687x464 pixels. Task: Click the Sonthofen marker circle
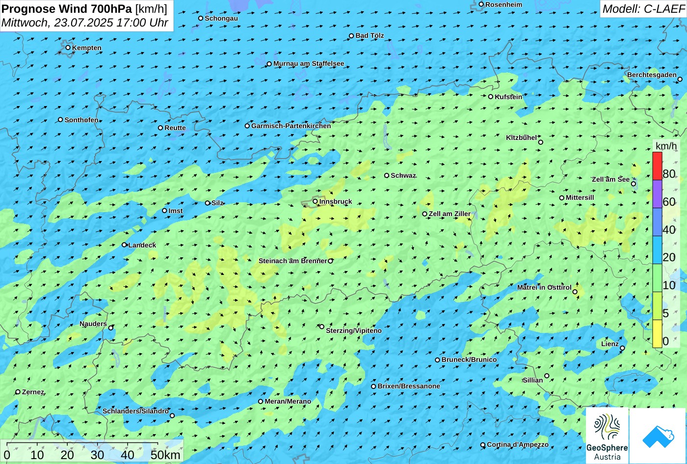point(60,120)
